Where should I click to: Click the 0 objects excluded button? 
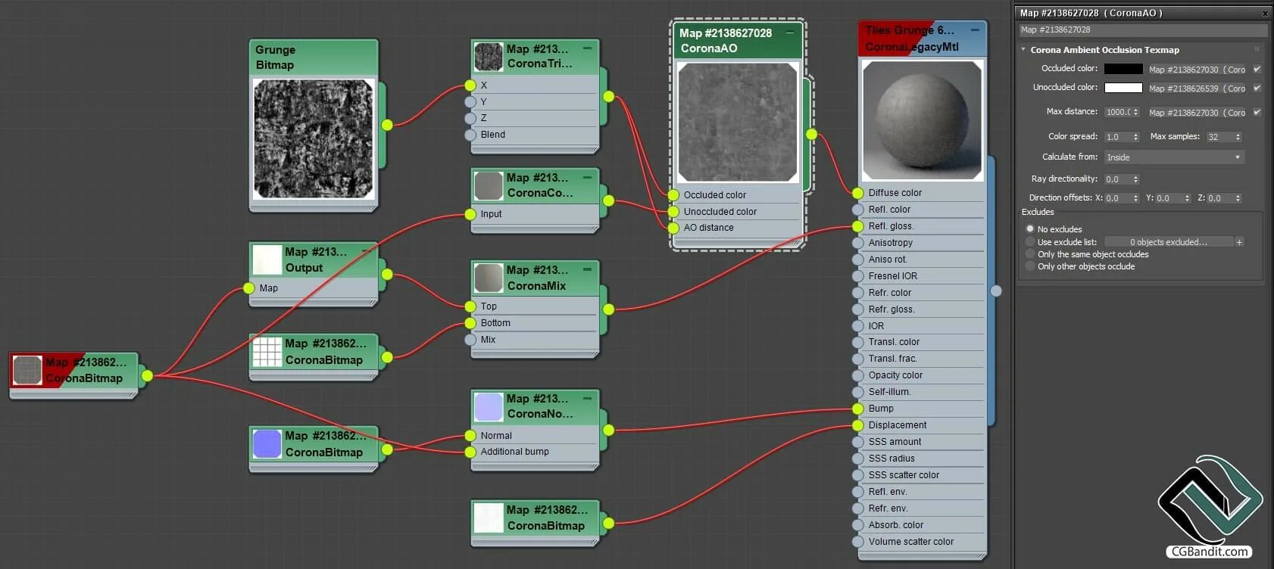tap(1169, 242)
